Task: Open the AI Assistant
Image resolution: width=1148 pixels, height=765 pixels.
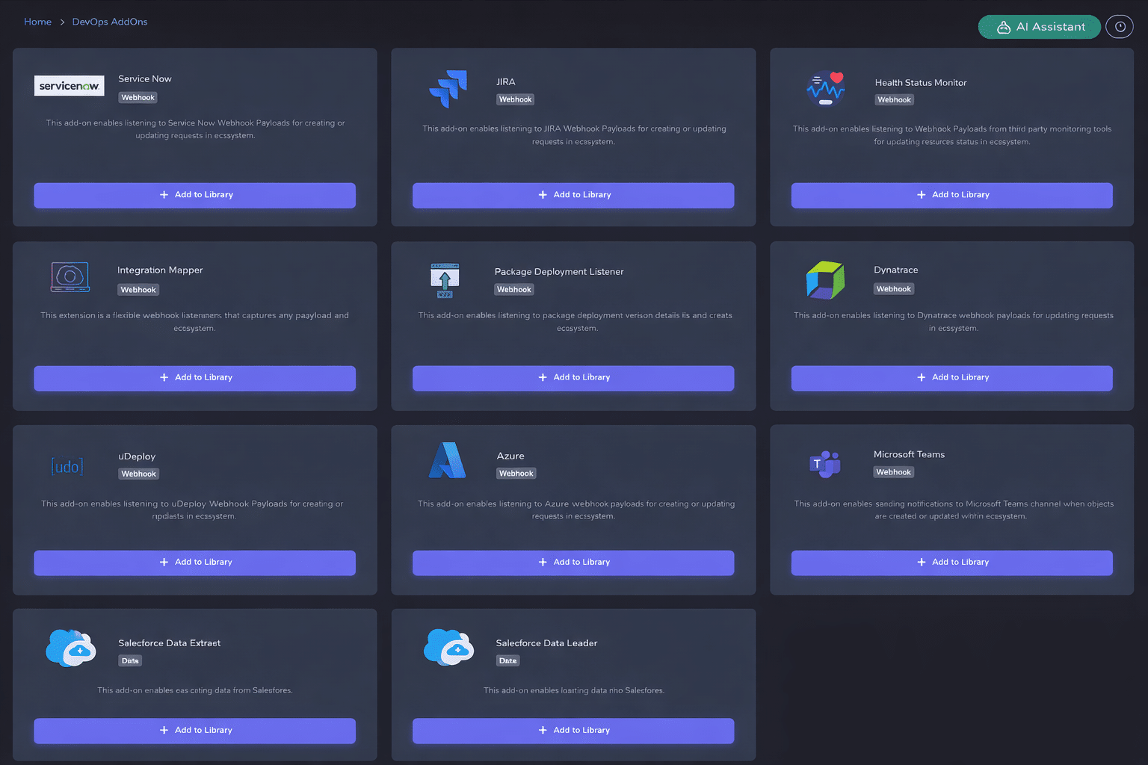Action: (1039, 27)
